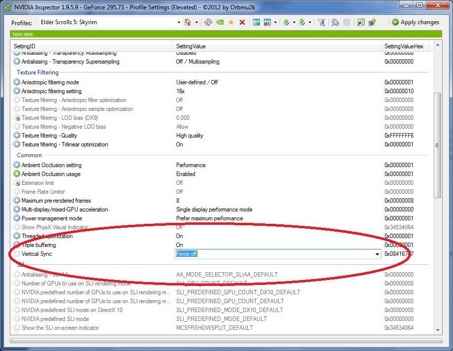Screen dimensions: 453x351
Task: Create a new profile with the orange sun icon
Action: point(231,22)
